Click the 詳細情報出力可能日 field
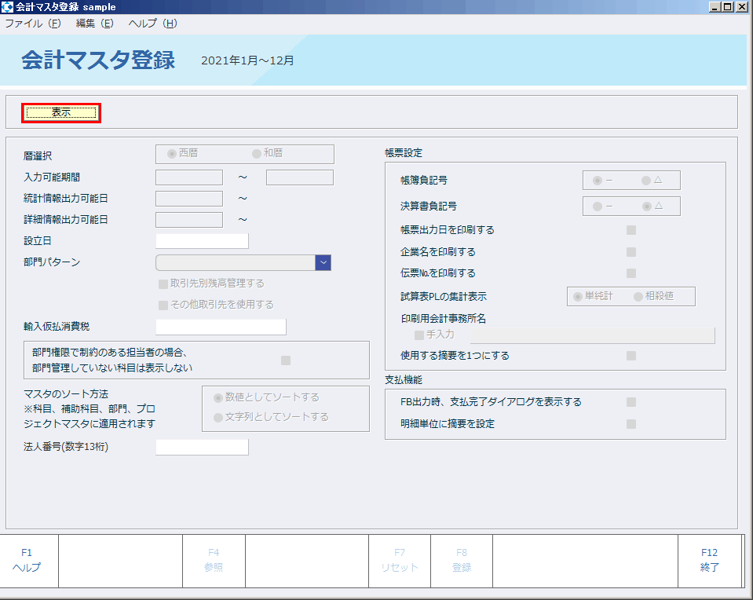Viewport: 753px width, 600px height. pyautogui.click(x=189, y=220)
